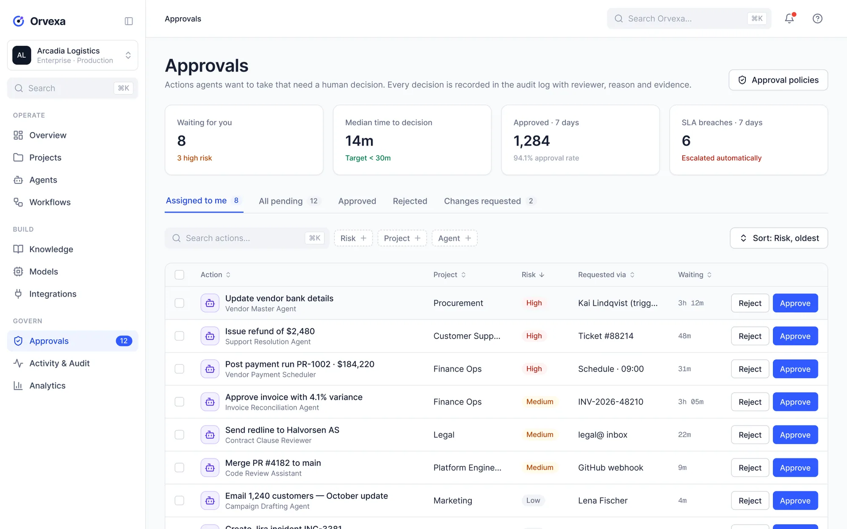Open Overview in sidebar

72,135
